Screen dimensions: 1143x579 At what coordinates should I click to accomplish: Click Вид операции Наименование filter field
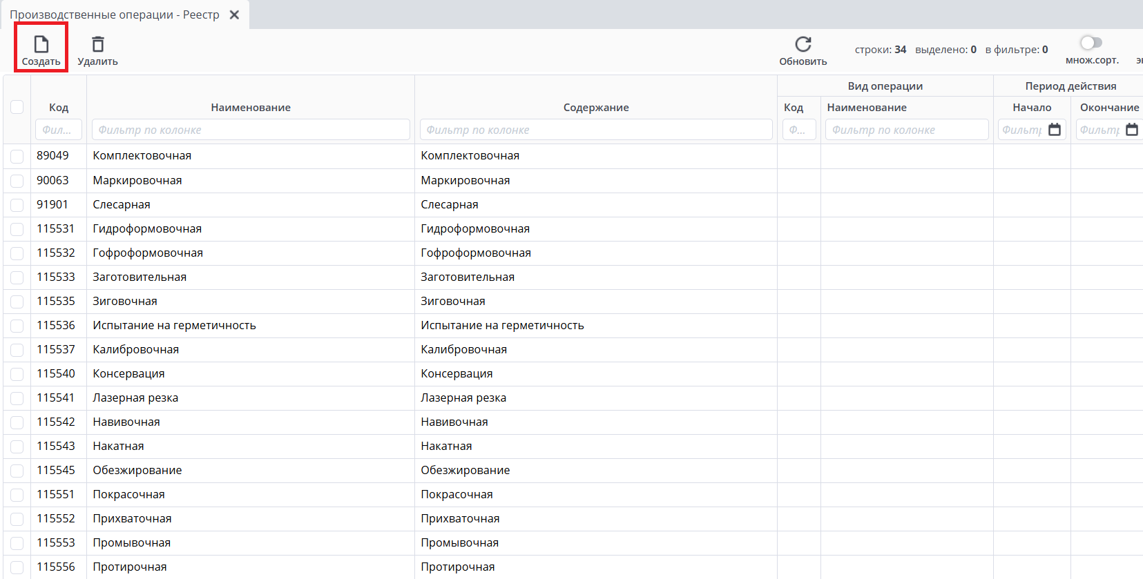coord(906,130)
